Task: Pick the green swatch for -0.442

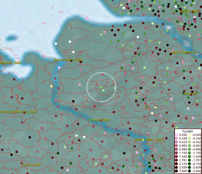Action: tap(190, 142)
